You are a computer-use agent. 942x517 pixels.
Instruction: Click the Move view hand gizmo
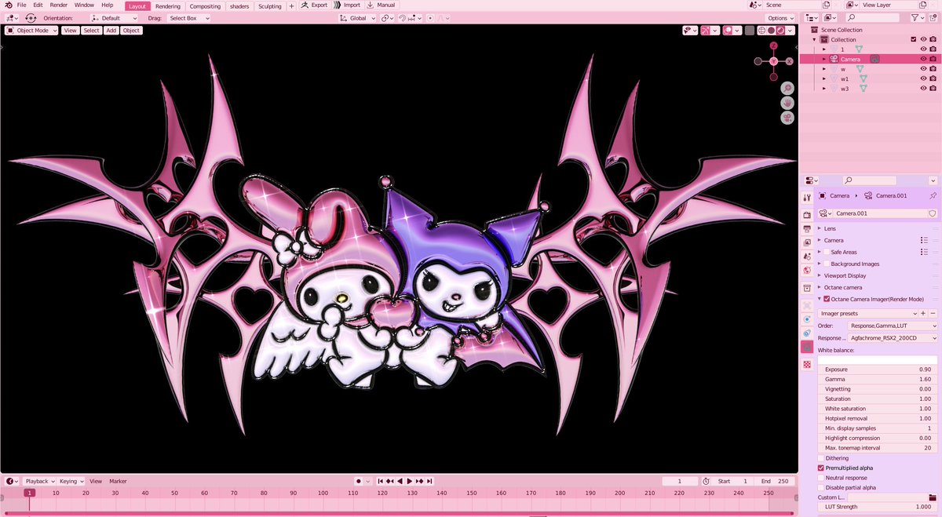click(x=787, y=103)
